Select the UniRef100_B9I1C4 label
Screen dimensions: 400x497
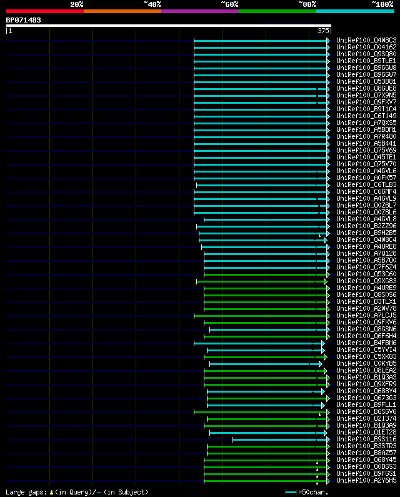(x=366, y=109)
